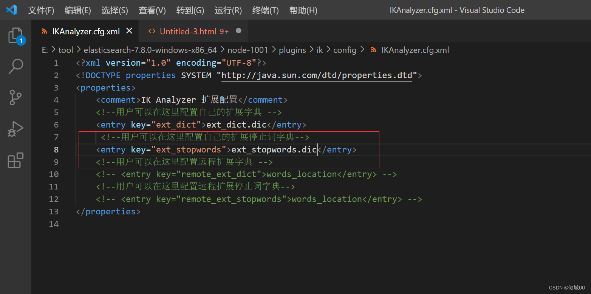This screenshot has height=294, width=591.
Task: Open the 终端(T) menu
Action: tap(266, 10)
